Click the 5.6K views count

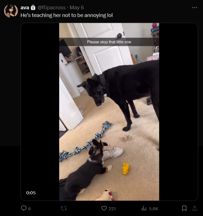coord(154,209)
